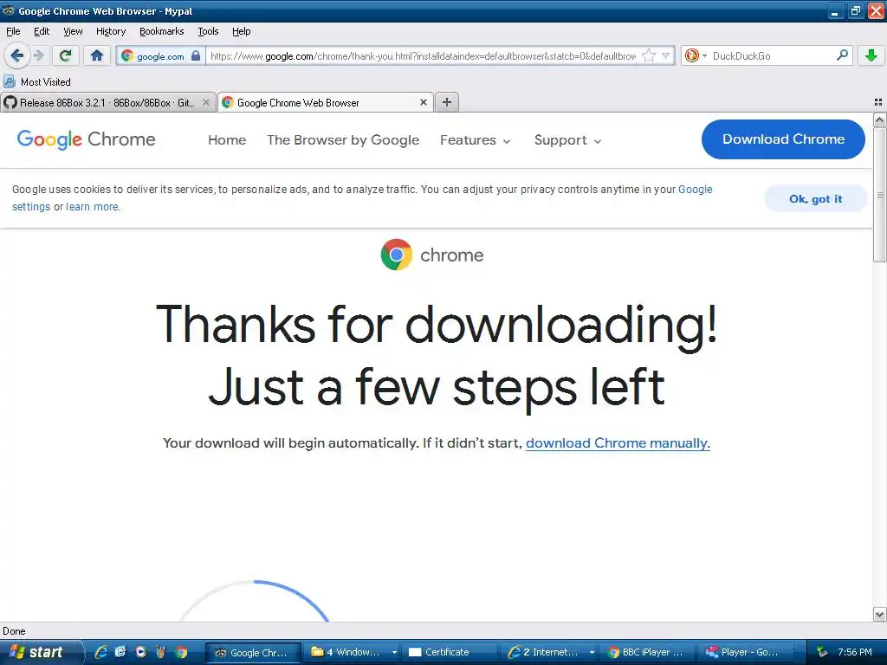Open the Help menu
This screenshot has height=665, width=887.
pyautogui.click(x=242, y=31)
